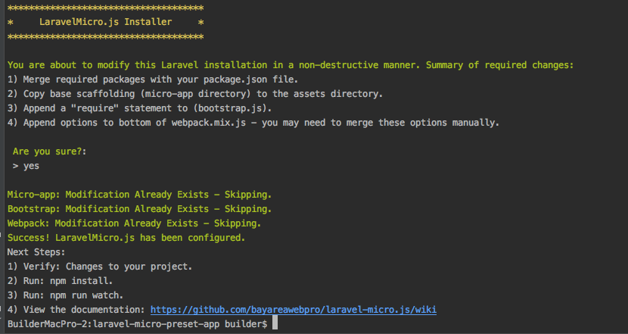
Task: Open the GitHub laravel-micro.js wiki link
Action: (293, 310)
